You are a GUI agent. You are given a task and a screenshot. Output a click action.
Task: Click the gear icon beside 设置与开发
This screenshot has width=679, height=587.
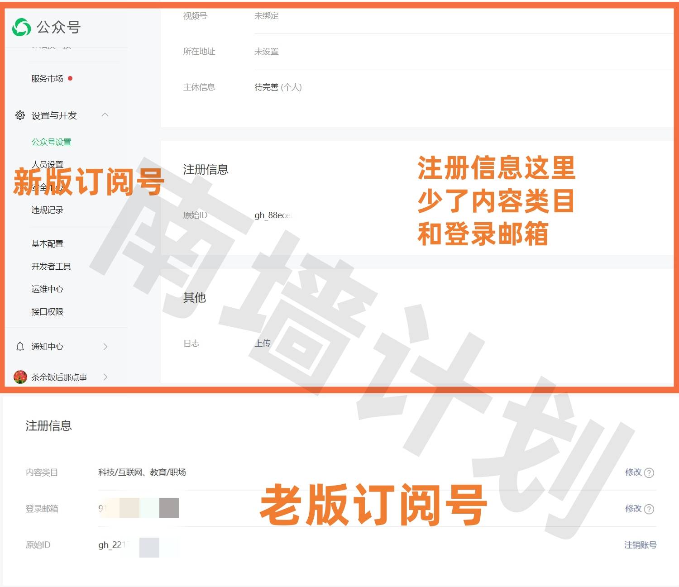pyautogui.click(x=20, y=115)
